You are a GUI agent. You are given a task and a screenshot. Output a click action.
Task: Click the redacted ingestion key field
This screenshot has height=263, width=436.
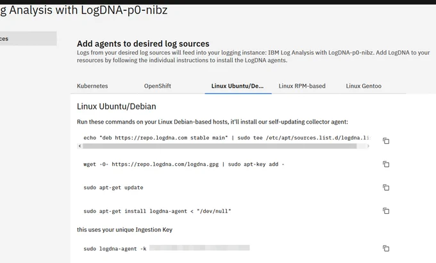tap(199, 248)
